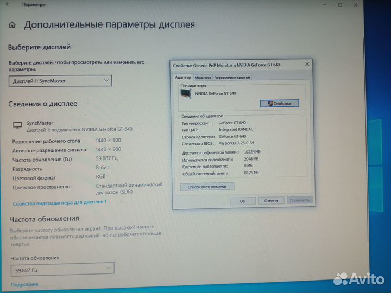Select the 8-бит bit depth value
Viewport: 391px width, 293px height.
coord(103,167)
